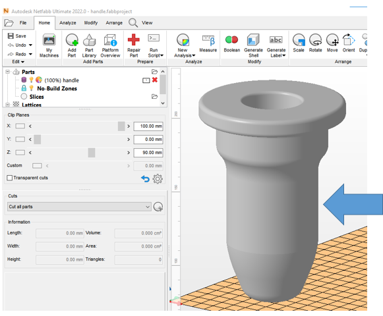Click the Y clip plane slider thumb
Image resolution: width=383 pixels, height=316 pixels.
tap(38, 140)
